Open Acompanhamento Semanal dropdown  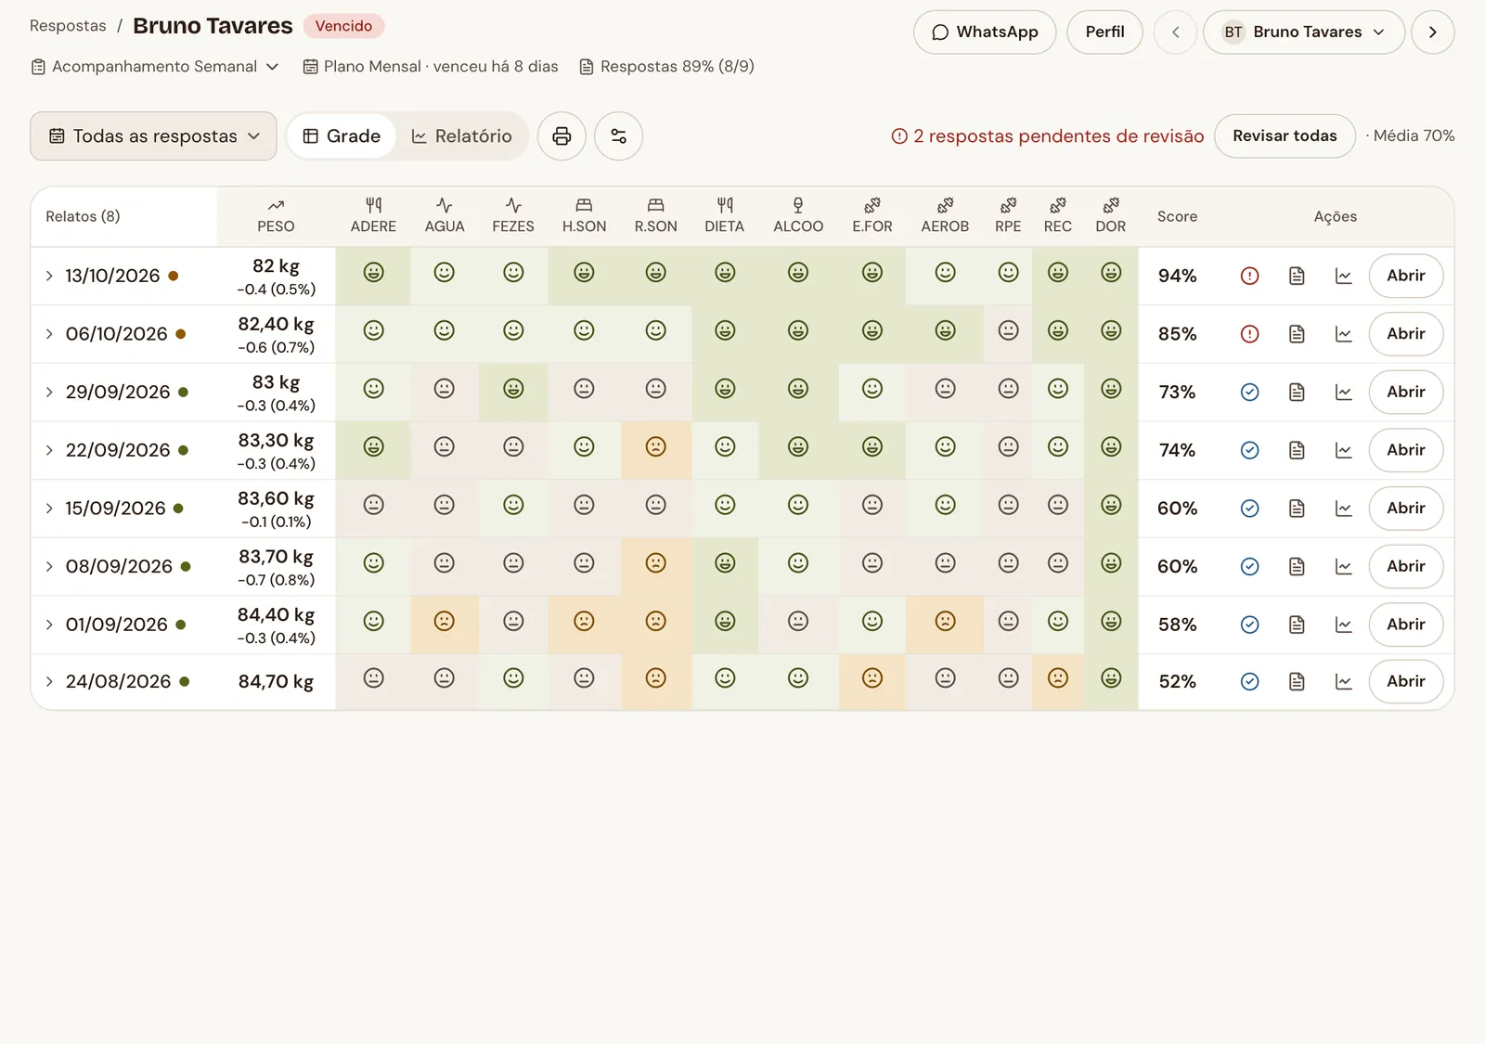pos(155,67)
